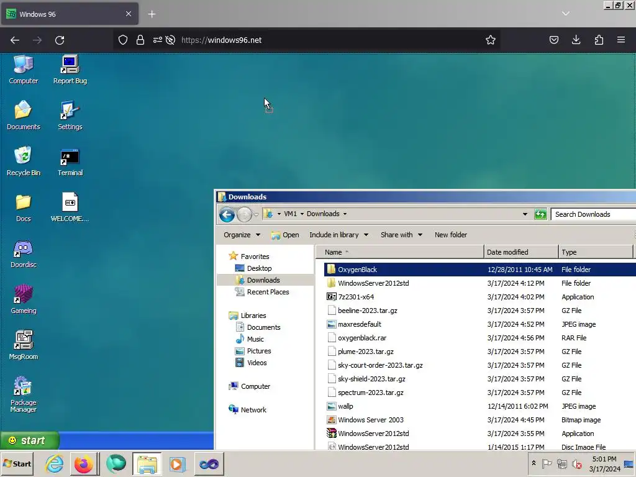Click the site padlock security icon
636x477 pixels.
[x=140, y=40]
